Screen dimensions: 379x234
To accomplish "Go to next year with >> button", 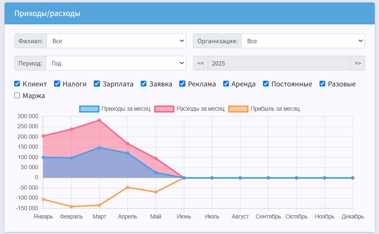I will click(x=358, y=63).
